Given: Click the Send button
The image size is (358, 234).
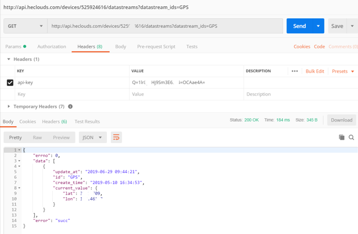Looking at the screenshot, I should coord(299,26).
